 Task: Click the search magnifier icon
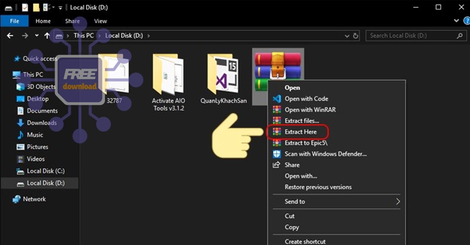click(460, 36)
